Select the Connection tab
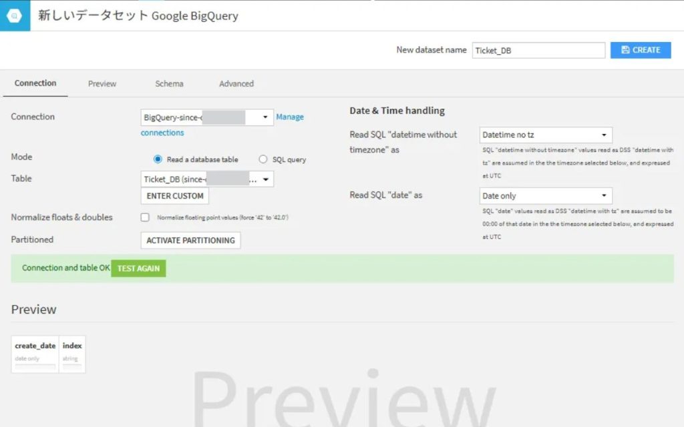The height and width of the screenshot is (427, 684). 35,83
